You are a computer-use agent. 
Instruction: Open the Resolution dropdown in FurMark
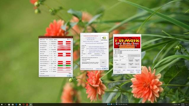[123, 57]
